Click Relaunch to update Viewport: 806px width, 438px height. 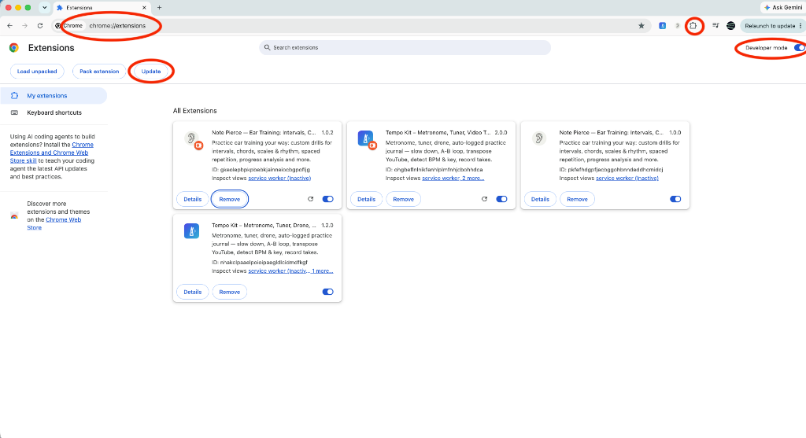point(770,26)
